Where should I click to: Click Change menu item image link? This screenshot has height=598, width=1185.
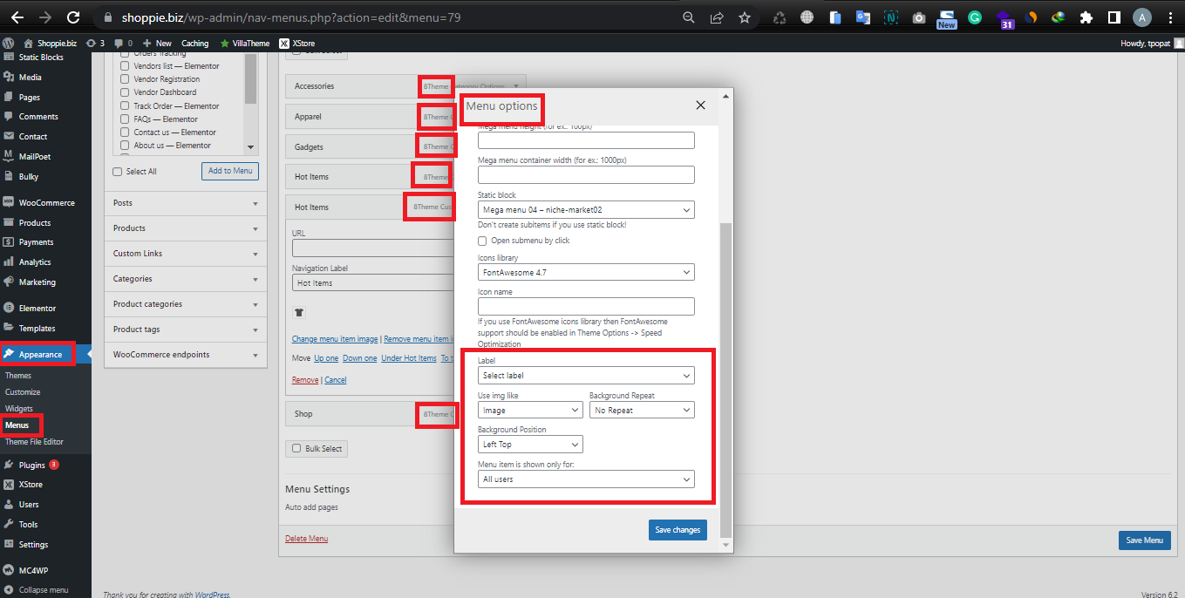coord(335,339)
